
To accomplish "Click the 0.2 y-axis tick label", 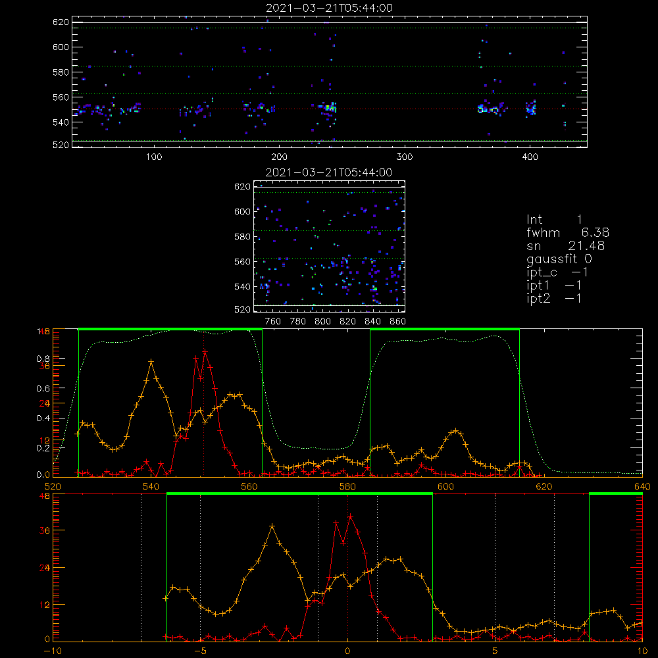I will [43, 447].
